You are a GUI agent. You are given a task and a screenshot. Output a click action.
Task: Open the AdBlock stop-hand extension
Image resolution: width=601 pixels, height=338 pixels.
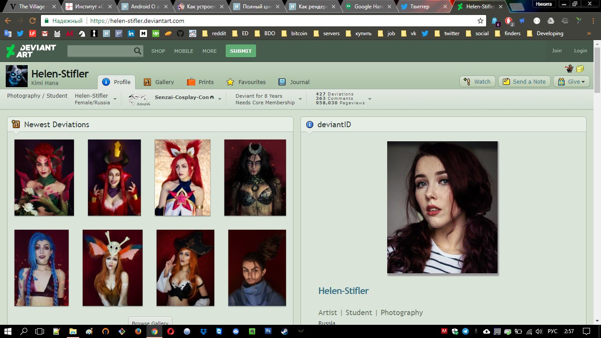(x=509, y=21)
